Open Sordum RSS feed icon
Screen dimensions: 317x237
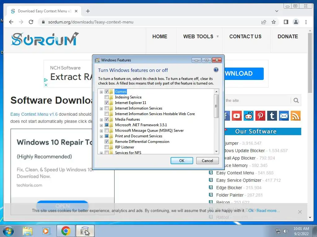tap(296, 116)
